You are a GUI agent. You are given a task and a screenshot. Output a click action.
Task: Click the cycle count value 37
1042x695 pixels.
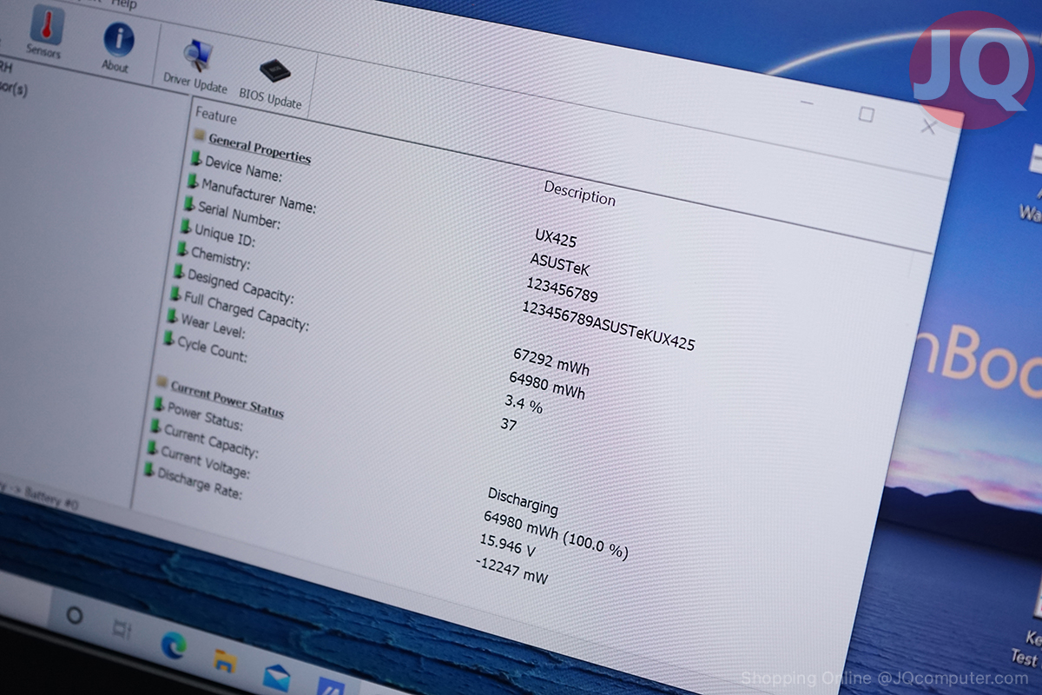click(x=509, y=425)
